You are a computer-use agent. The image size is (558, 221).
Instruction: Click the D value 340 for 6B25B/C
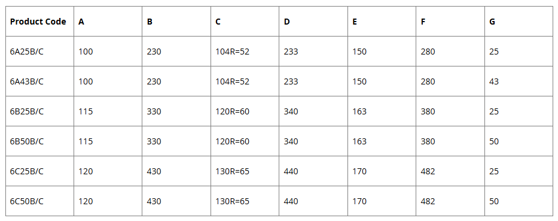pyautogui.click(x=291, y=111)
